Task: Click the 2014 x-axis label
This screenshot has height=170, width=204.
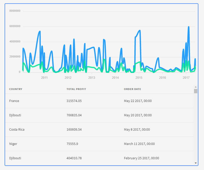Action: 115,78
